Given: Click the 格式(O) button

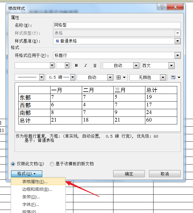Looking at the screenshot, I should coord(27,174).
